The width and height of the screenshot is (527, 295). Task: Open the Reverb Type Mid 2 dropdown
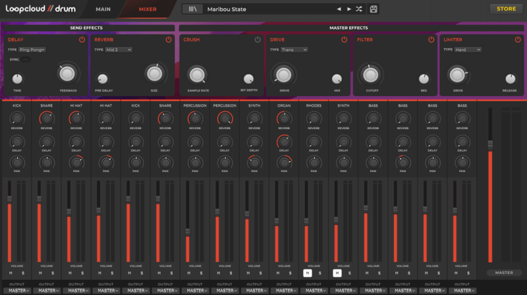point(119,49)
